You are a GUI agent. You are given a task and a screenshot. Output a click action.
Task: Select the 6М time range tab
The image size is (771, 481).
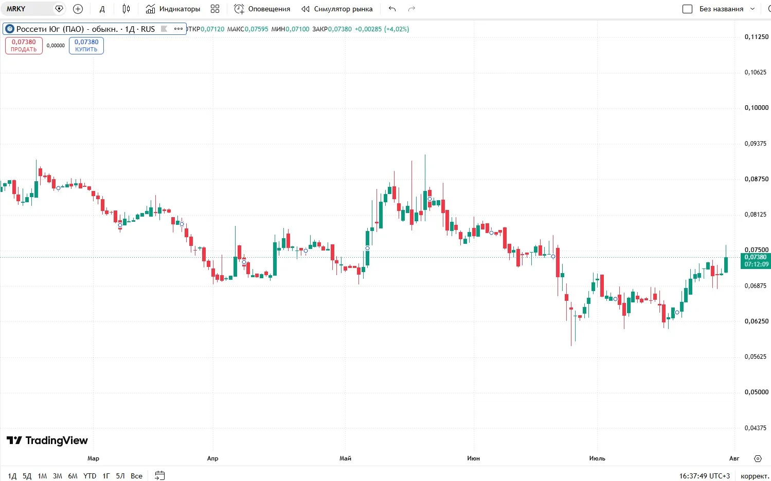73,476
